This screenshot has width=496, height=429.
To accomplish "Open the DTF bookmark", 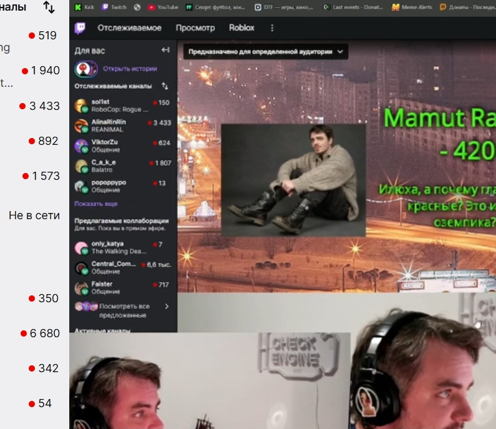I will (x=284, y=7).
